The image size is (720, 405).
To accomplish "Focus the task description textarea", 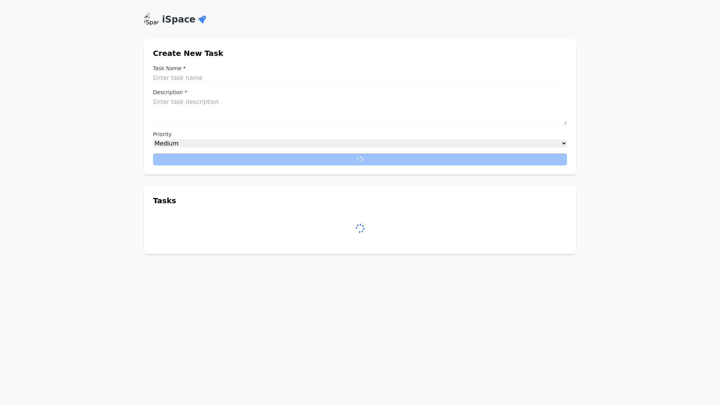I will pos(359,111).
